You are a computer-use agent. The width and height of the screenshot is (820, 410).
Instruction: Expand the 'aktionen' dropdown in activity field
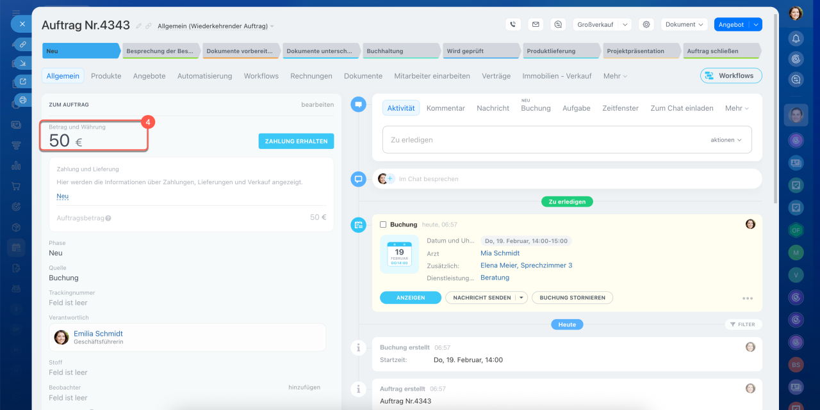(726, 139)
